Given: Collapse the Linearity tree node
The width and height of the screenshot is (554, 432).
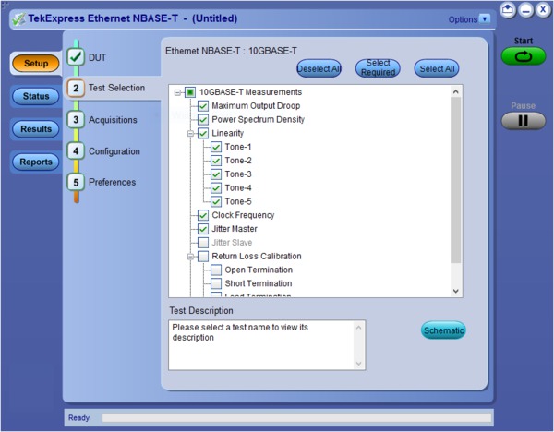Looking at the screenshot, I should coord(191,133).
